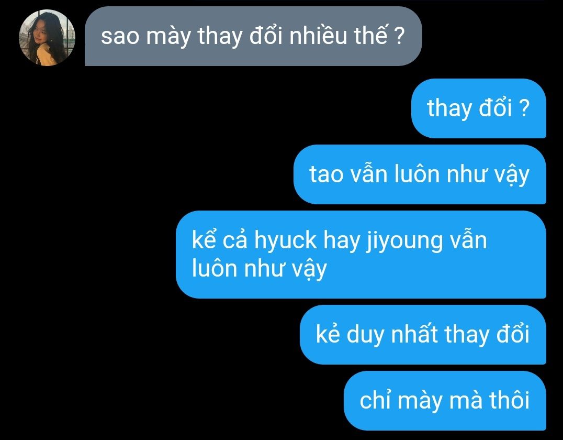Click the word "hyuck" in the long message
The width and height of the screenshot is (563, 440).
point(286,240)
